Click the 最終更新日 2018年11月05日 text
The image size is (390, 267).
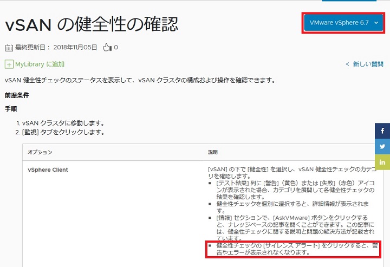pos(56,47)
